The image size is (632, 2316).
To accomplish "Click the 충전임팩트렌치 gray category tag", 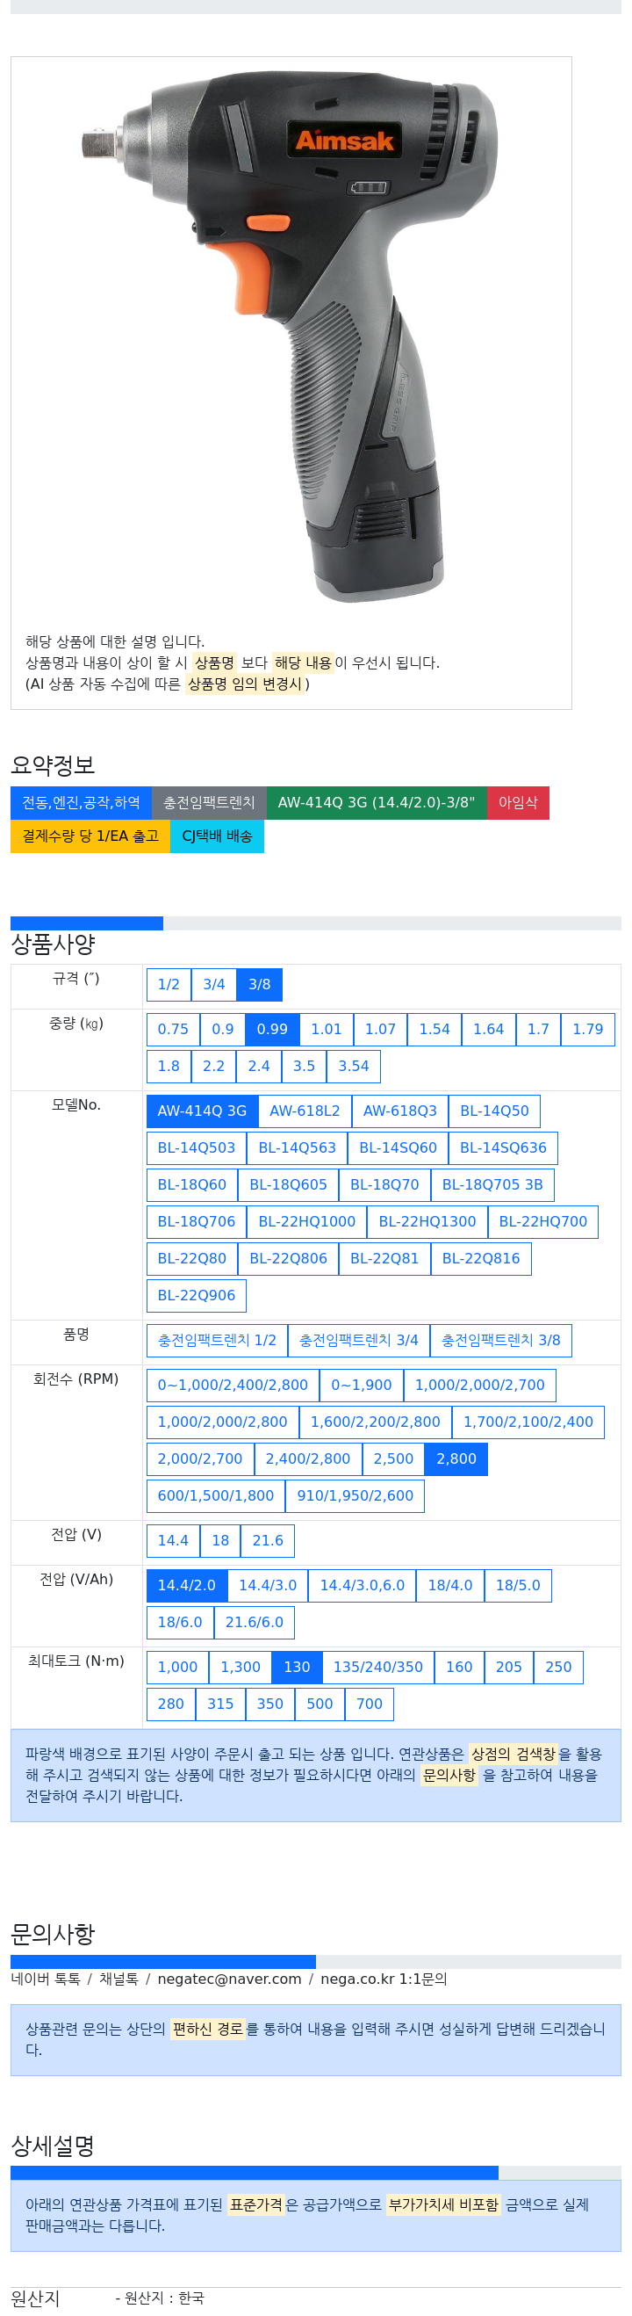I will coord(209,804).
